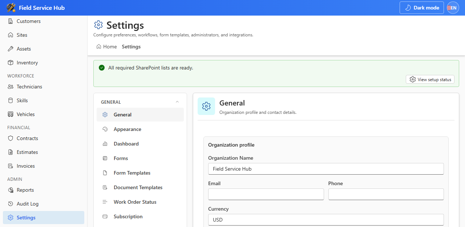Image resolution: width=465 pixels, height=227 pixels.
Task: Go to the Audit Log page
Action: pos(44,204)
